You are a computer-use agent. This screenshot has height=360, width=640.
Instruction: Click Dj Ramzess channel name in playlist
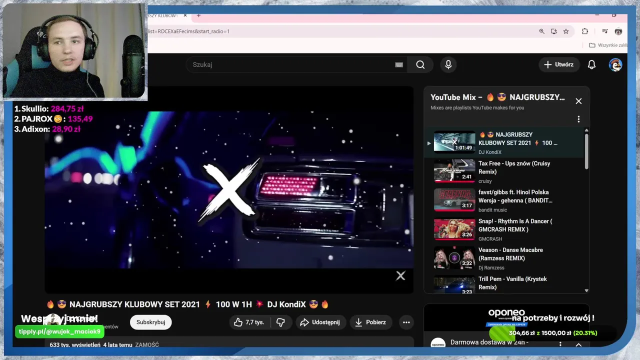[x=491, y=268]
